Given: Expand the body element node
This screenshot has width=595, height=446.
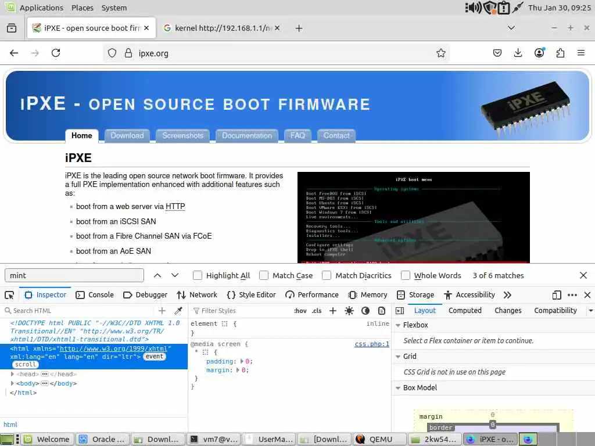Looking at the screenshot, I should pos(13,383).
